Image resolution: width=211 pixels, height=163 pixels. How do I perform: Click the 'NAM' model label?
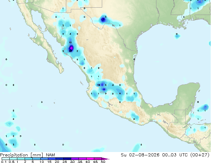pos(50,155)
